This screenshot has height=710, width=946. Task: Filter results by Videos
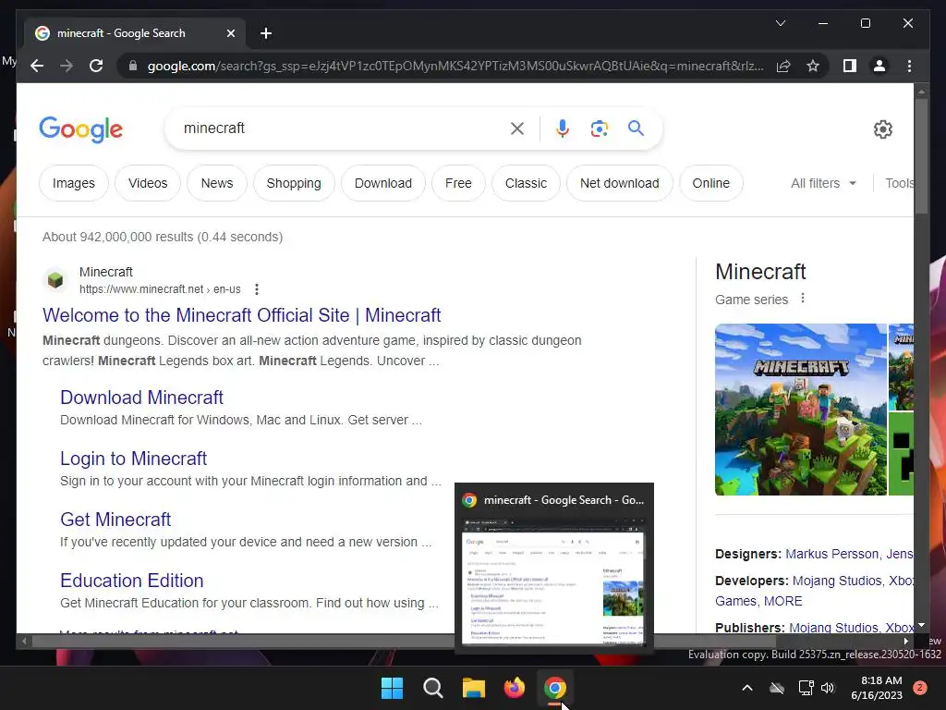148,183
